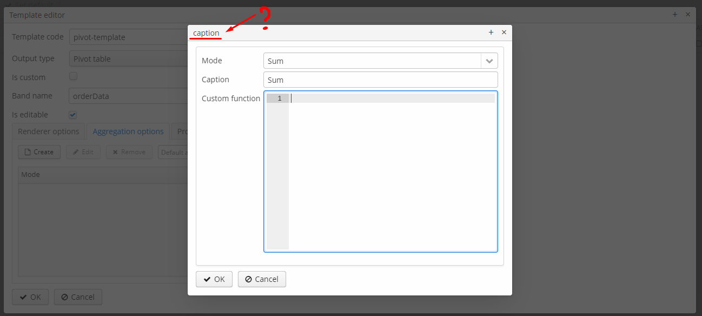The height and width of the screenshot is (316, 702).
Task: Select the Aggregation options tab
Action: click(x=128, y=131)
